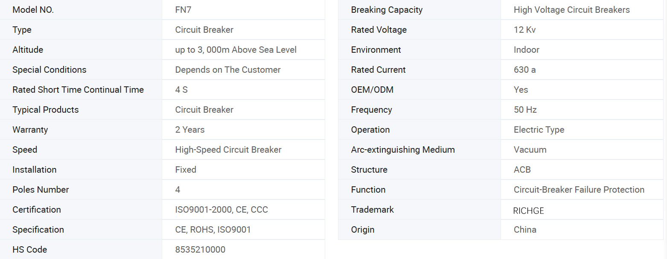Click the Warranty value 2 Years
Viewport: 667px width, 259px height.
click(190, 130)
